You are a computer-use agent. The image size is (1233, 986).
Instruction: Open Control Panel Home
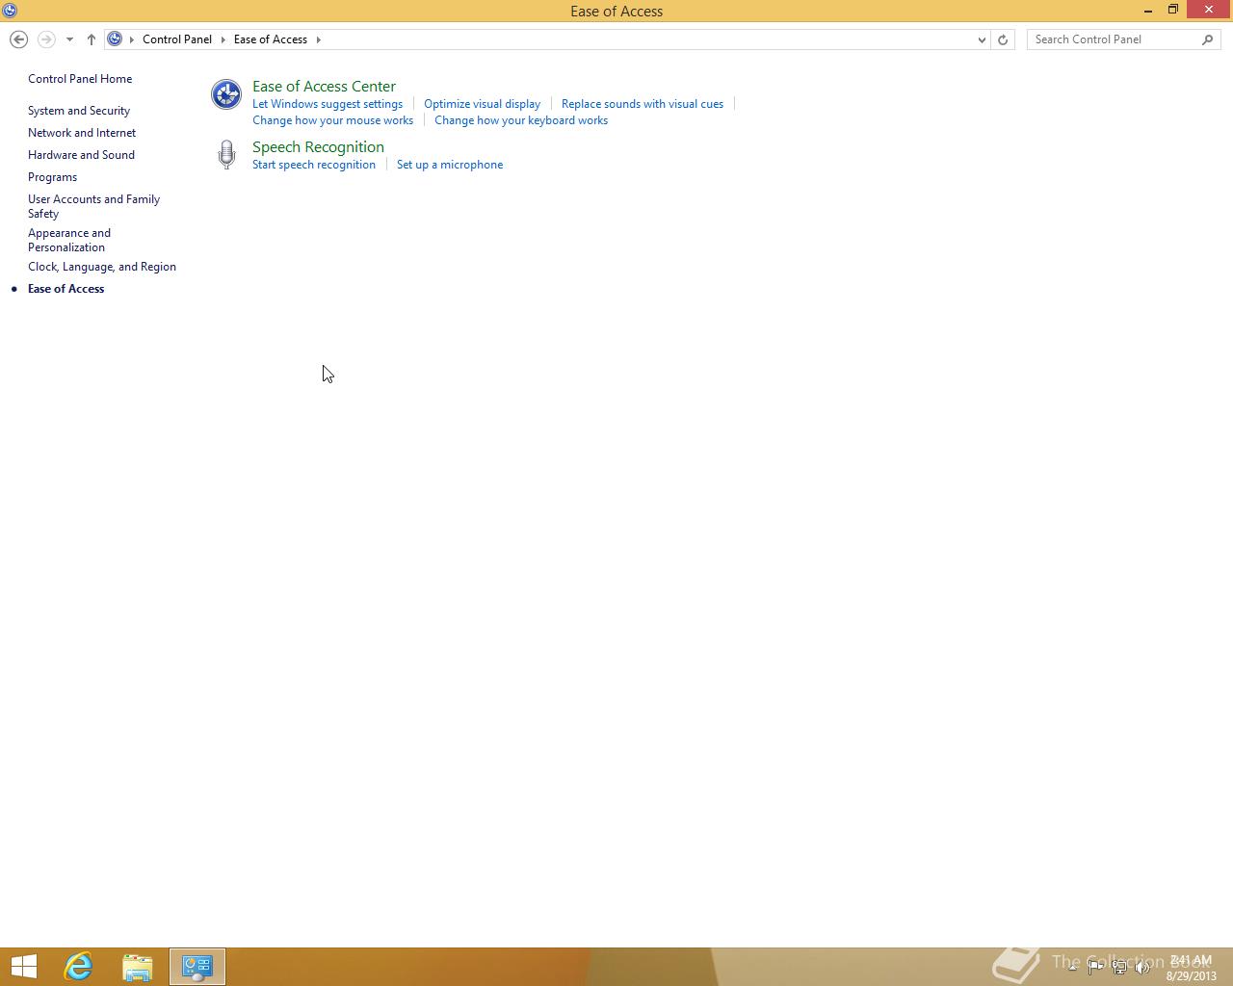tap(80, 79)
